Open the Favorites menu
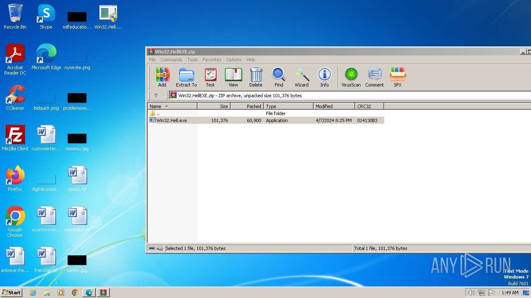 pyautogui.click(x=212, y=60)
